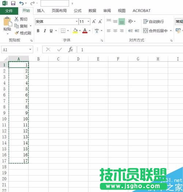Cancel formula entry with X icon
Viewport: 183px width, 192px height.
48,50
